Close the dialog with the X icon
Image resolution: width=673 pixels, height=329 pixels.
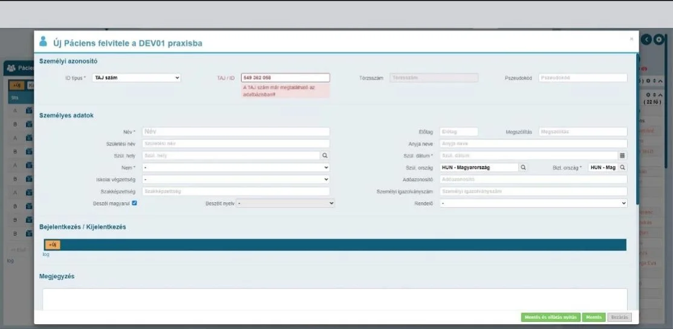coord(631,39)
